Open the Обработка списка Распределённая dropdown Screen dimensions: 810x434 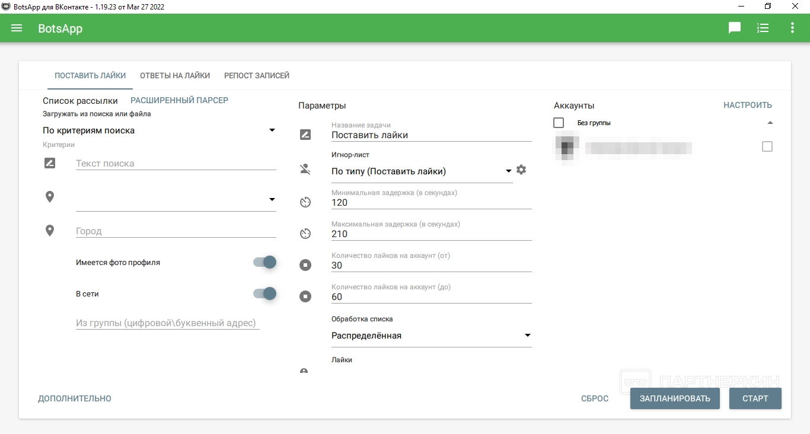[431, 336]
